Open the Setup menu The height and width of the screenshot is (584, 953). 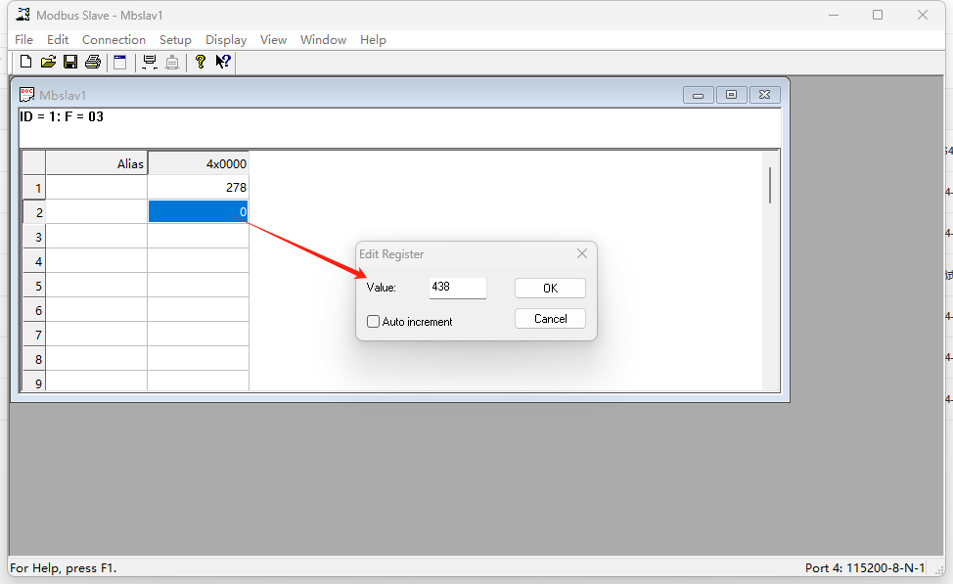pyautogui.click(x=175, y=40)
